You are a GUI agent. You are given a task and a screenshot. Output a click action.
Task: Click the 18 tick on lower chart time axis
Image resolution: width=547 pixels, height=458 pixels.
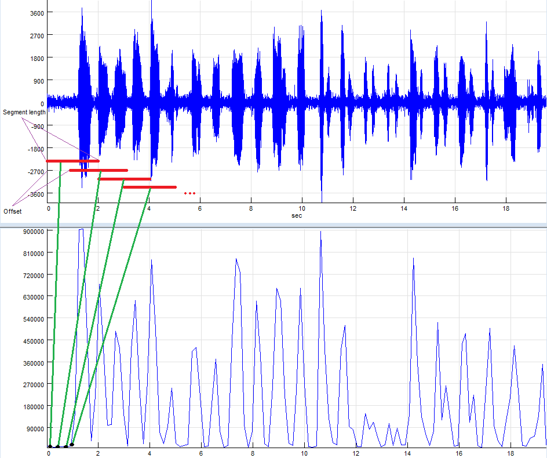coord(510,453)
